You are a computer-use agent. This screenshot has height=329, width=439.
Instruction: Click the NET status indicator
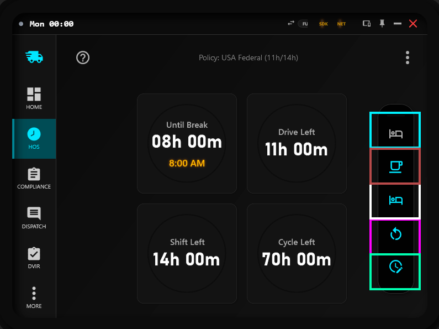point(341,24)
